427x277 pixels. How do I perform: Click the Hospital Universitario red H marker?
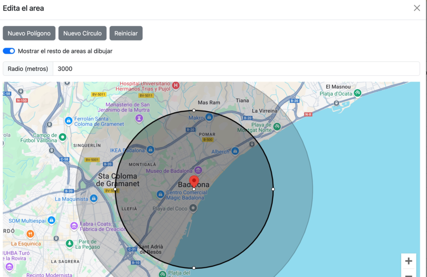pos(176,86)
